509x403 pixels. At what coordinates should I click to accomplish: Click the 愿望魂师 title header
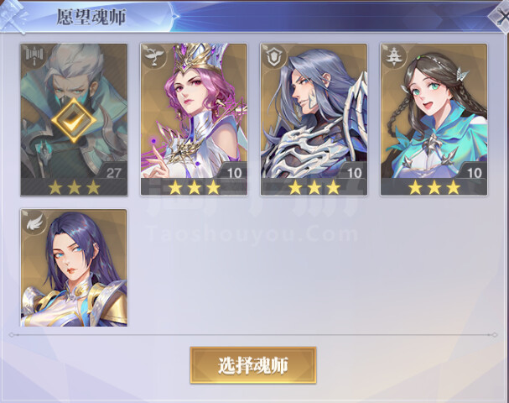(x=91, y=17)
